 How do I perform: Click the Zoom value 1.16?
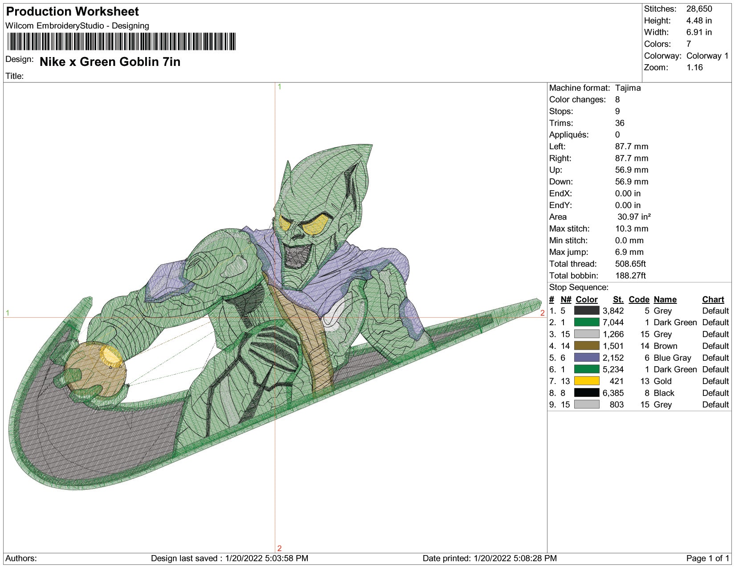point(694,67)
